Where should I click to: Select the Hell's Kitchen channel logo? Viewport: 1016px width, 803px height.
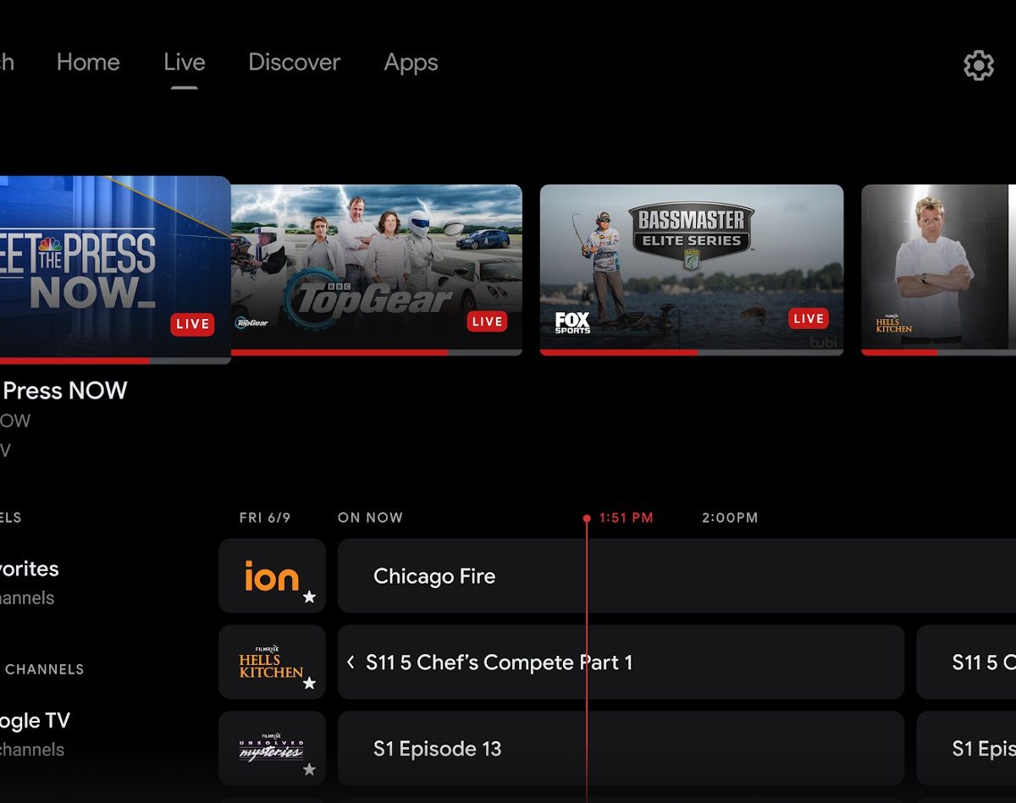[x=271, y=662]
